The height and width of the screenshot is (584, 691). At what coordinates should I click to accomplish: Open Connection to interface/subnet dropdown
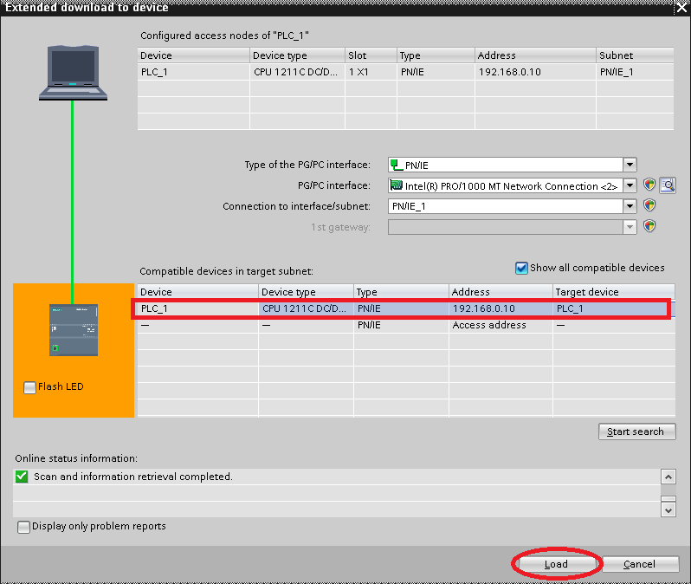pyautogui.click(x=630, y=206)
